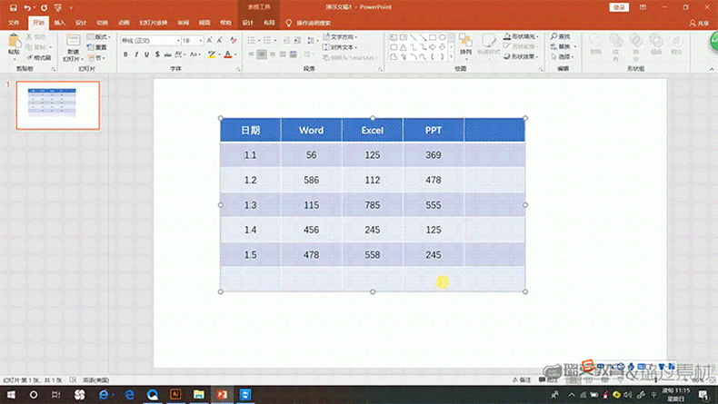The image size is (718, 404).
Task: Open the File tab
Action: (x=14, y=23)
